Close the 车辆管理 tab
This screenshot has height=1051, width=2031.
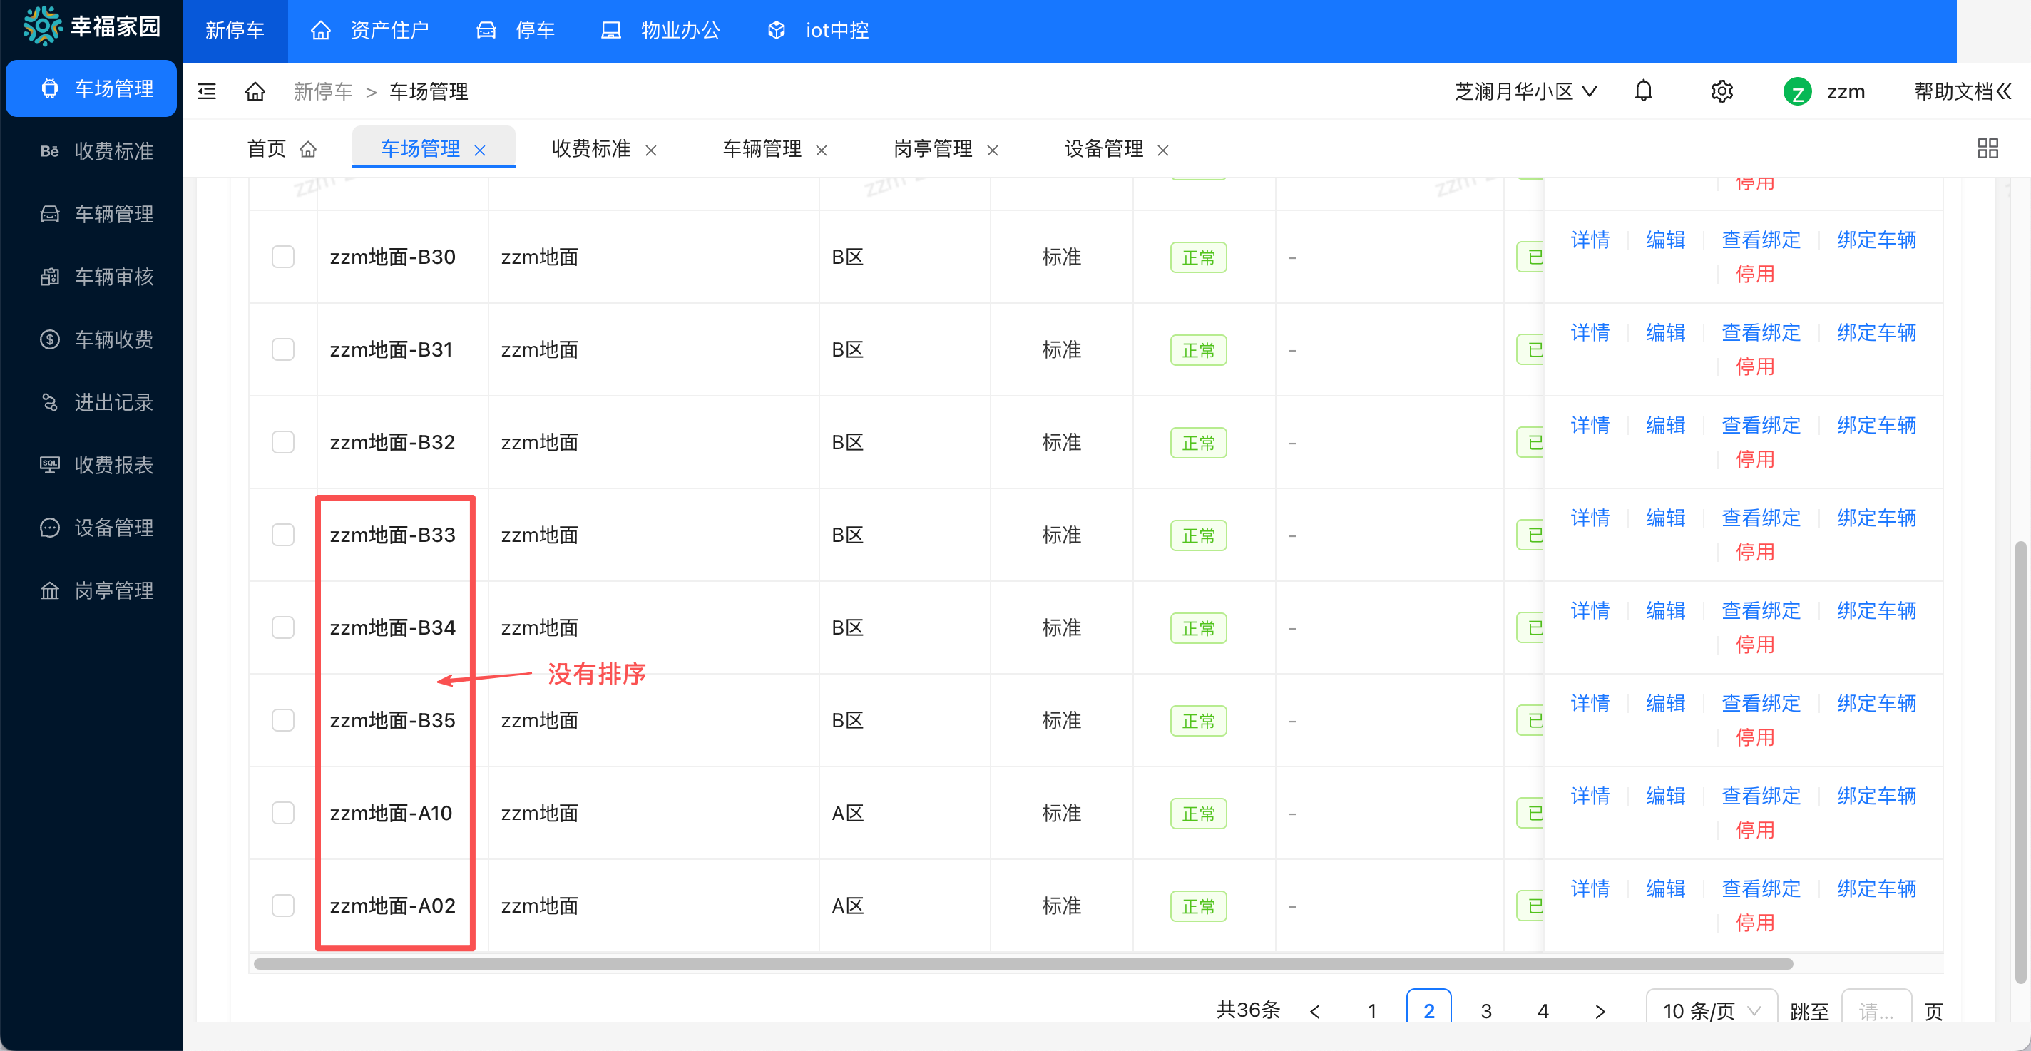point(821,150)
